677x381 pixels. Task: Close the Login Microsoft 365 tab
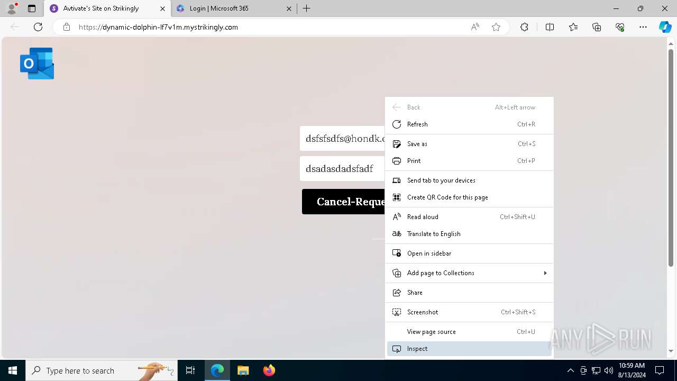[289, 8]
